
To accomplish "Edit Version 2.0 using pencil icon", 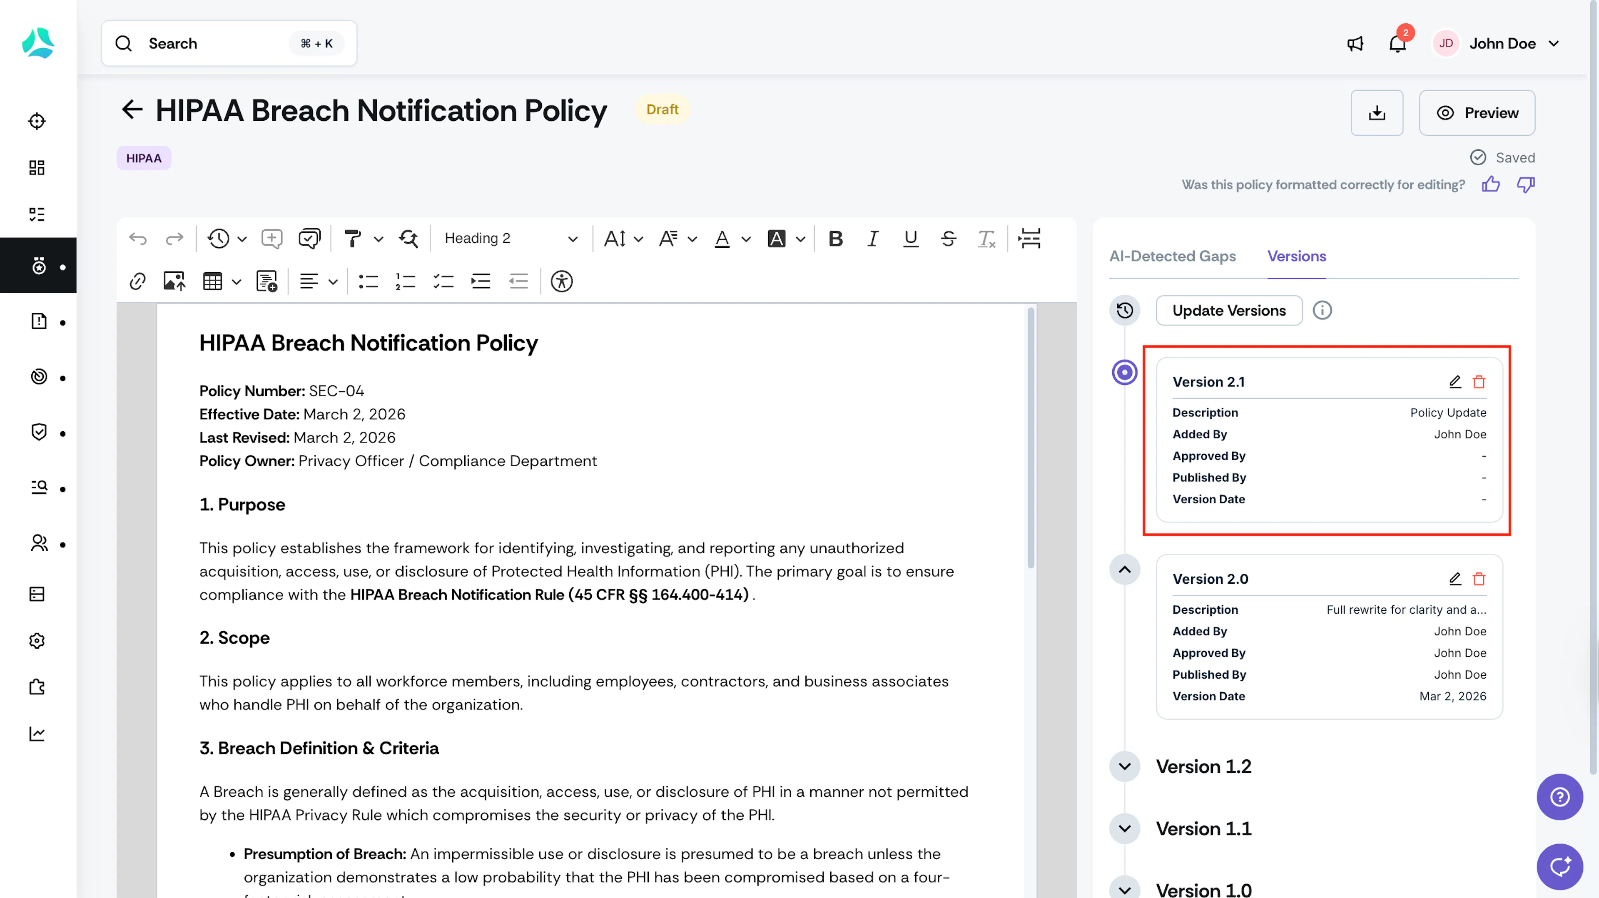I will [1455, 578].
